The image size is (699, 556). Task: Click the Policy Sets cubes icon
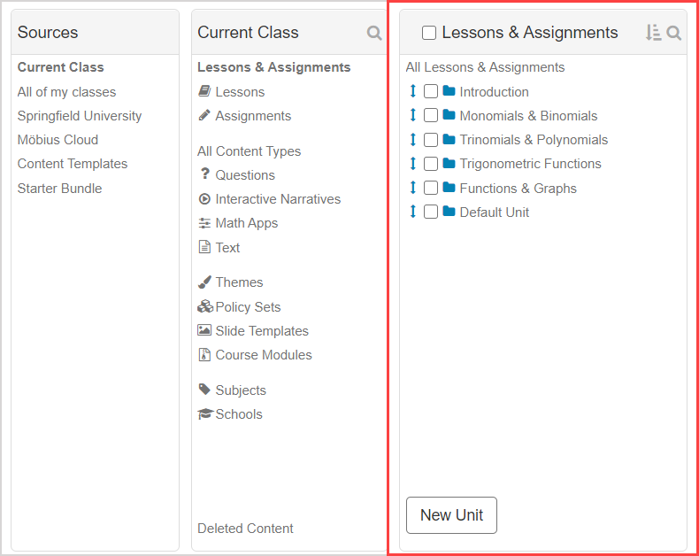(204, 306)
